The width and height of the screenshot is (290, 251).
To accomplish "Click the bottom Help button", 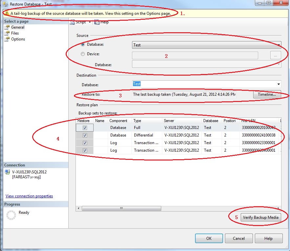I will point(269,238).
